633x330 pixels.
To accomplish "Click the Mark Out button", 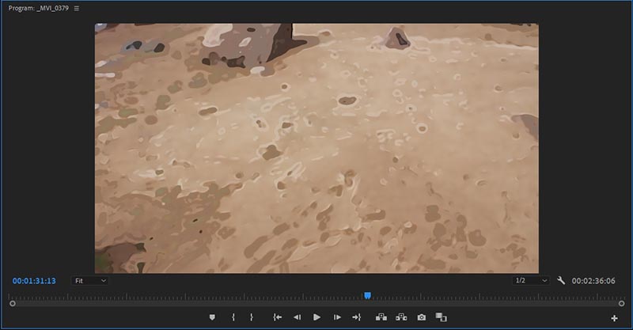I will coord(251,317).
